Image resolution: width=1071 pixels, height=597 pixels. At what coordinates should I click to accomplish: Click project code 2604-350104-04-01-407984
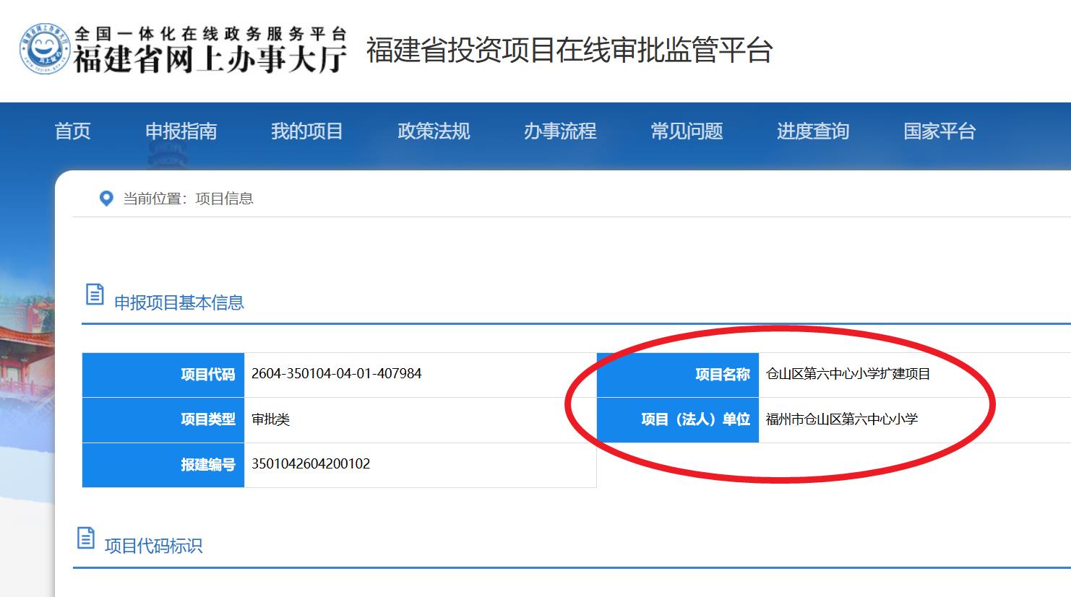click(x=336, y=374)
